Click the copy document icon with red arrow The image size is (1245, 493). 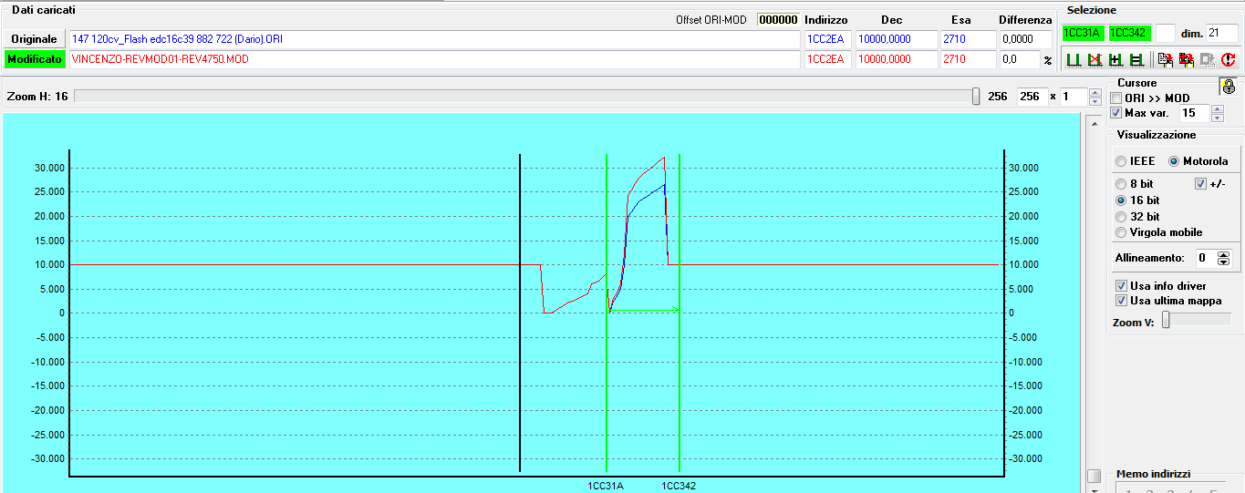(1165, 60)
